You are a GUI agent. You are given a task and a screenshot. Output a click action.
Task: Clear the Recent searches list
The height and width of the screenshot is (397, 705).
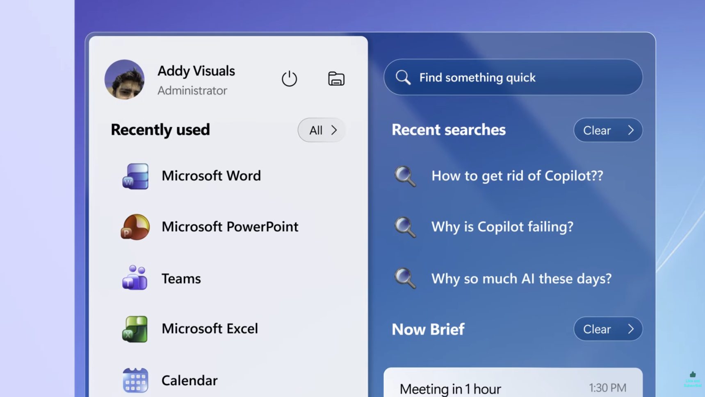tap(597, 130)
